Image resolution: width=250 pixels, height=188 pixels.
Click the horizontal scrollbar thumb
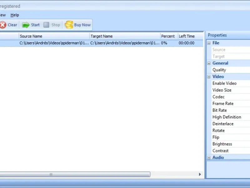click(x=75, y=174)
